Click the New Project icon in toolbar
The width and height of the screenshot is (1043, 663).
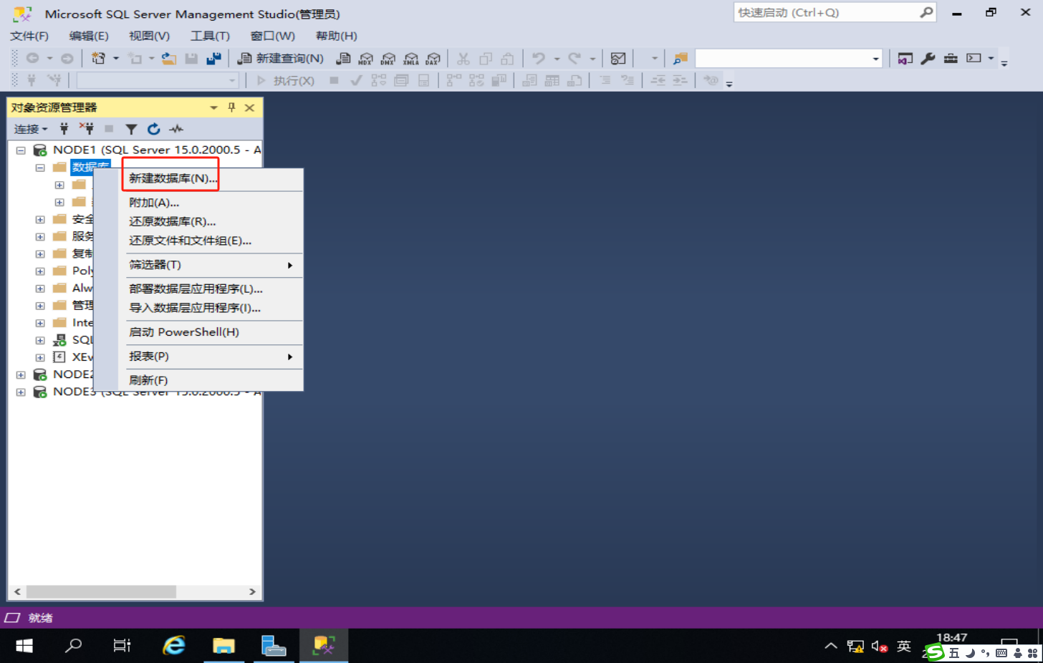(x=99, y=59)
